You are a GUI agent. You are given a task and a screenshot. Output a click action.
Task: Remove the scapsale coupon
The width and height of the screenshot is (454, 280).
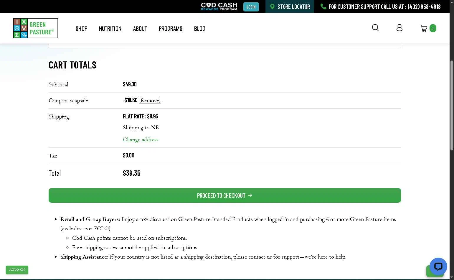point(150,100)
